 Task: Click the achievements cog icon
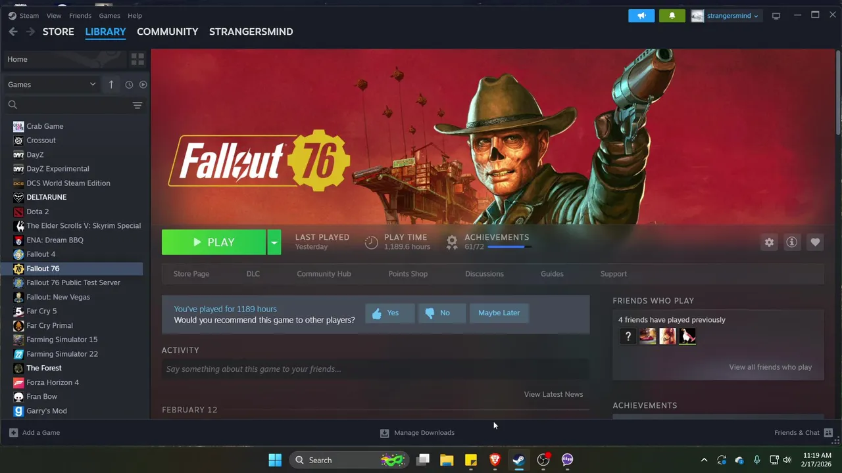pyautogui.click(x=452, y=242)
